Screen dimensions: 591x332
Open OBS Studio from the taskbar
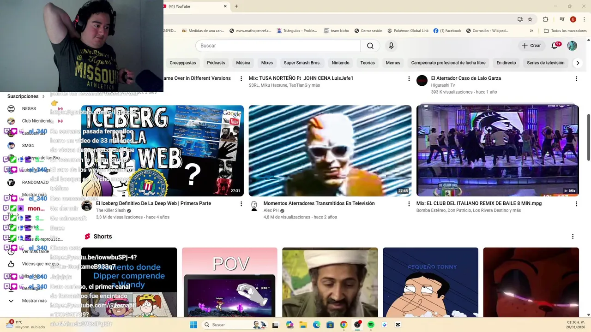[357, 325]
